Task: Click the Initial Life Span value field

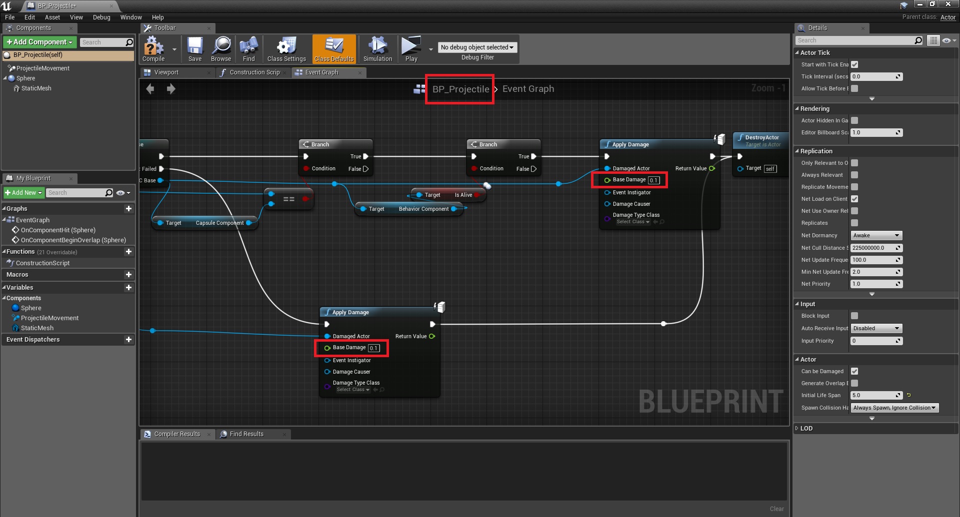Action: (x=873, y=395)
